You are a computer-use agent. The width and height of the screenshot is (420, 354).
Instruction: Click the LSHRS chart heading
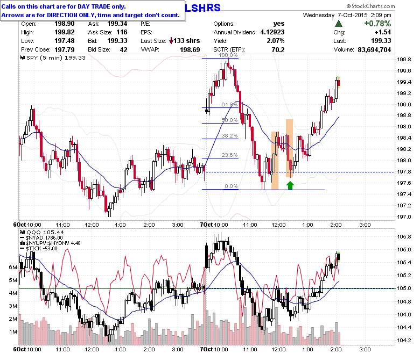[x=203, y=8]
